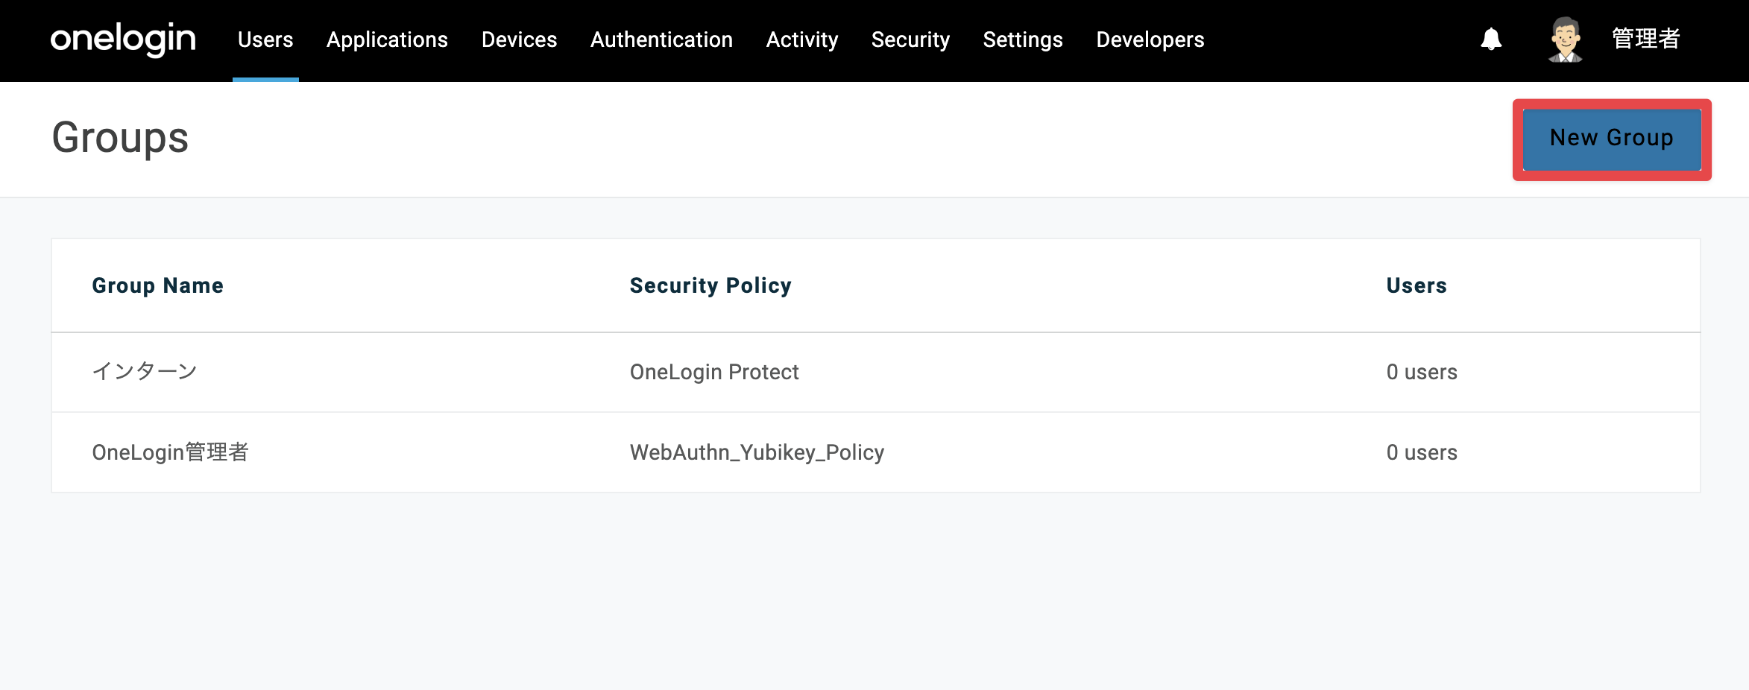1749x690 pixels.
Task: Open the インターン group row
Action: click(876, 372)
